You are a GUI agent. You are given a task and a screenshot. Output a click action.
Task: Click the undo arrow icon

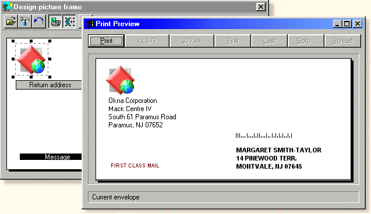pyautogui.click(x=39, y=22)
